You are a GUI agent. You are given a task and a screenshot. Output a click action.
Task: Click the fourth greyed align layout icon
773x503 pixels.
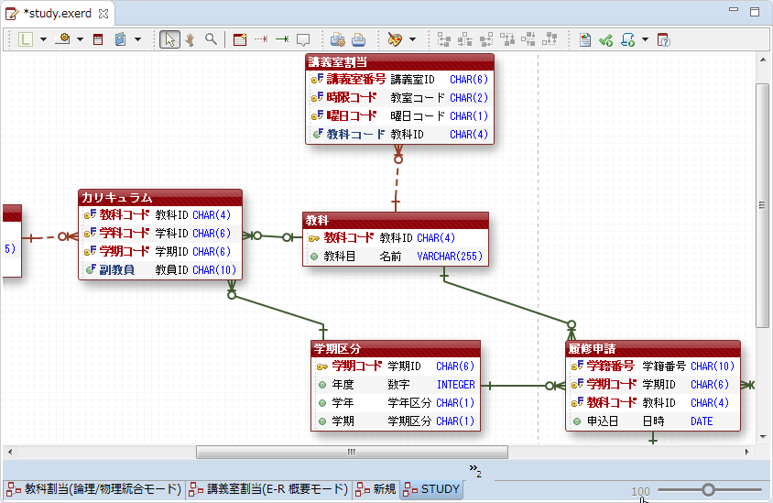[x=507, y=39]
